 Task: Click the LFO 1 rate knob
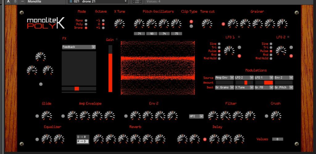click(x=229, y=50)
